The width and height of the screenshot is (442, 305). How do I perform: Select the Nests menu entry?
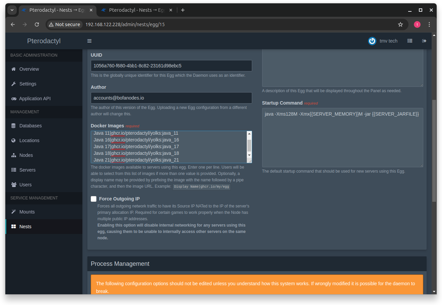pos(25,226)
